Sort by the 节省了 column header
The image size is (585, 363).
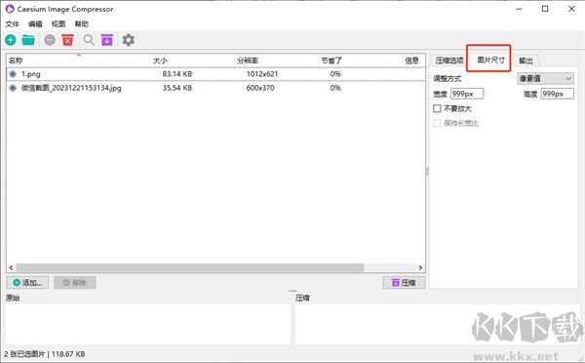point(361,60)
